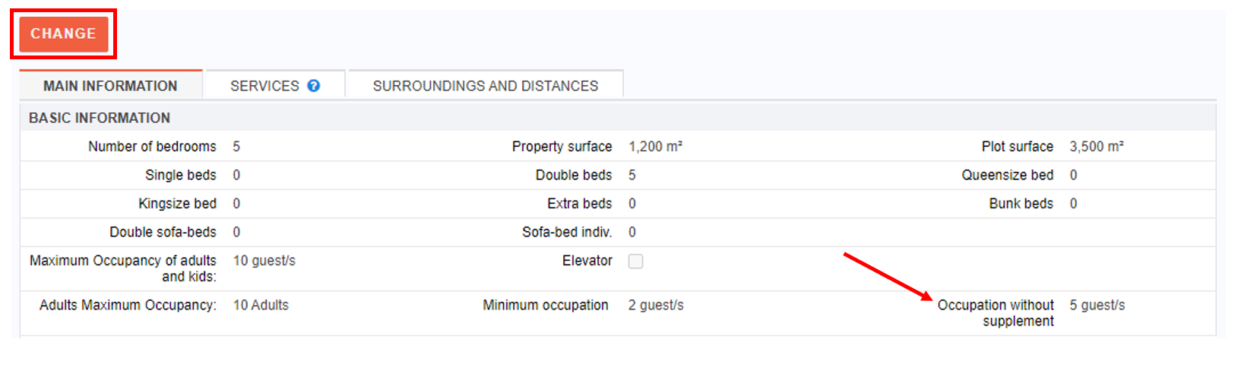This screenshot has height=368, width=1238.
Task: Open the Main Information tab
Action: pos(110,86)
